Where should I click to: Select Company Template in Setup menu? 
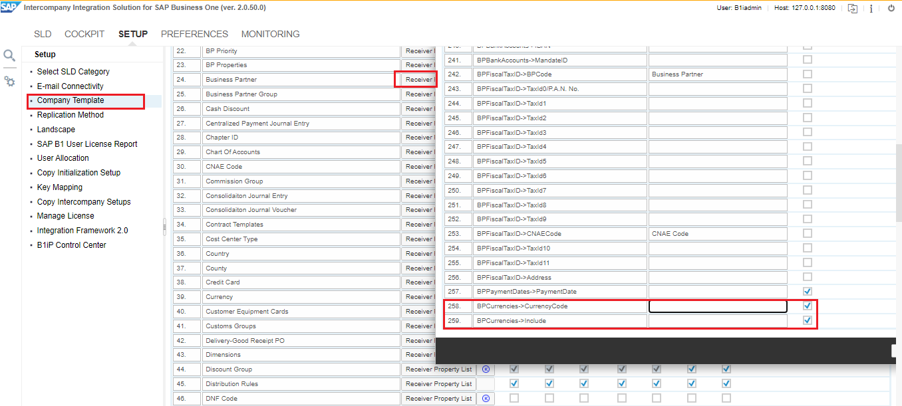[70, 100]
